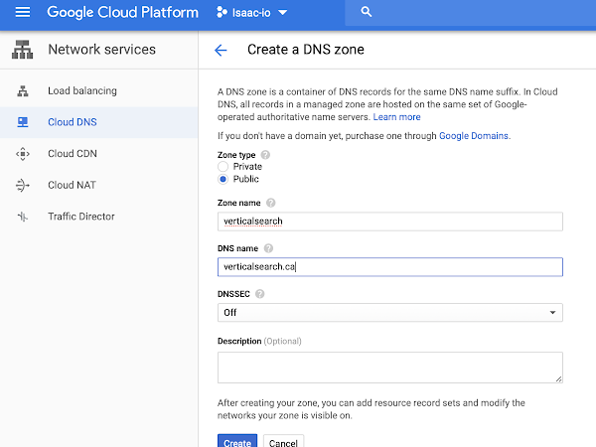Open Load balancing in sidebar
596x447 pixels.
click(81, 90)
